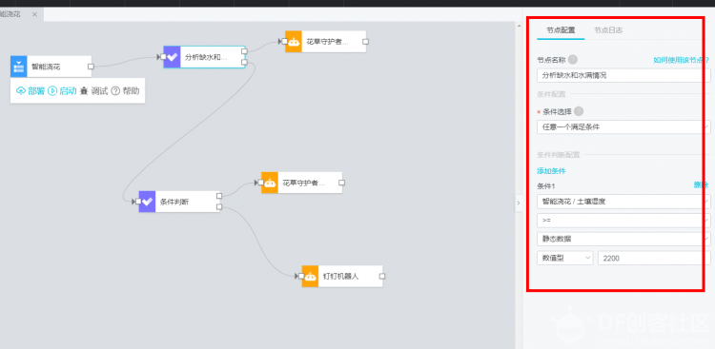Click the 分析缺水和 condition node checkmark icon
Viewport: 715px width, 349px height.
pos(172,57)
